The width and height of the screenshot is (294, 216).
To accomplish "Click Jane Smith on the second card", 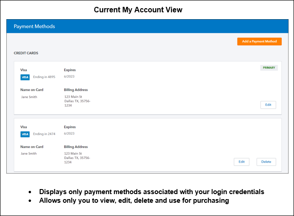I will pyautogui.click(x=29, y=153).
